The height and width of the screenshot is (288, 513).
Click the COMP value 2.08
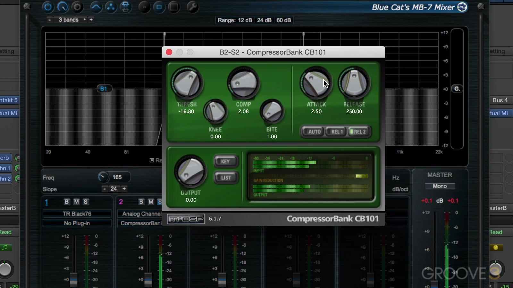(x=243, y=112)
